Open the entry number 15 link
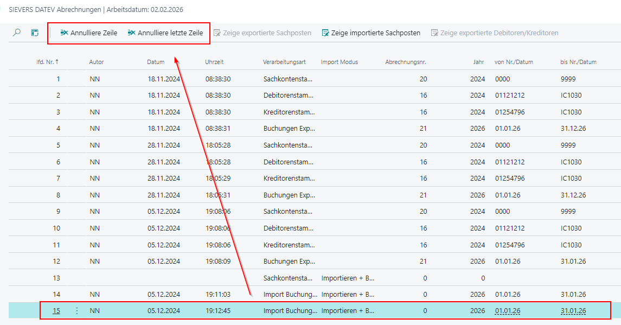Image resolution: width=621 pixels, height=325 pixels. coord(56,311)
